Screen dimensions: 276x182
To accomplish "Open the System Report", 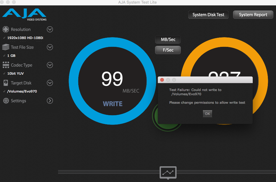I will (253, 15).
